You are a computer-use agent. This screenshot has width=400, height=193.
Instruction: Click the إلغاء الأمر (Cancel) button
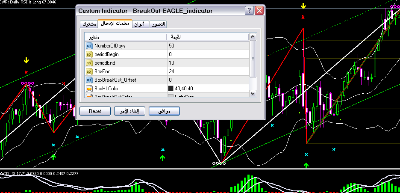click(129, 111)
